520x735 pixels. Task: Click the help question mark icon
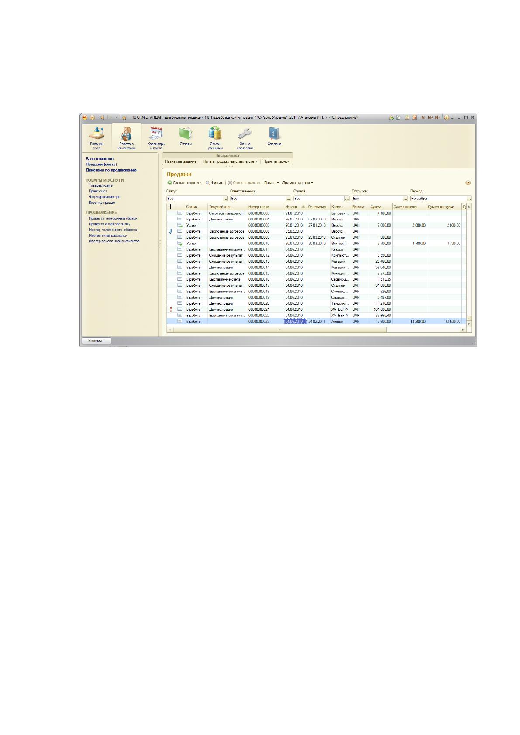(468, 183)
